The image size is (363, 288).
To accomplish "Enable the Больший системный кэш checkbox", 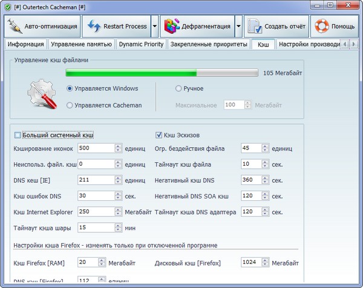I will click(17, 135).
